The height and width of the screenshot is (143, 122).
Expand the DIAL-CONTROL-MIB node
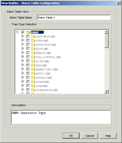coord(22,56)
